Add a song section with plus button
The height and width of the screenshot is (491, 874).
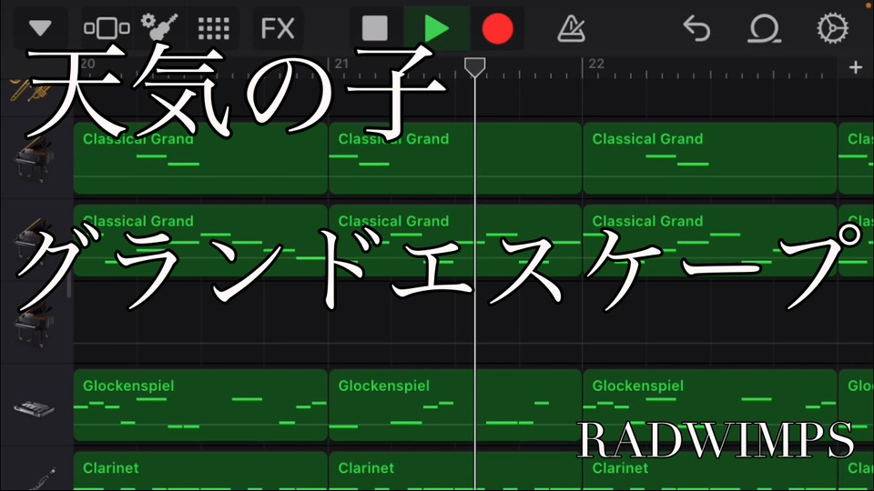pyautogui.click(x=856, y=67)
